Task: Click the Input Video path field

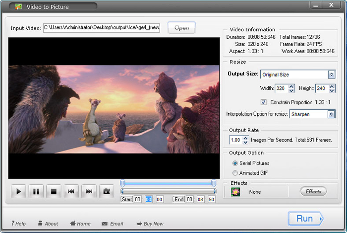Action: pos(103,28)
